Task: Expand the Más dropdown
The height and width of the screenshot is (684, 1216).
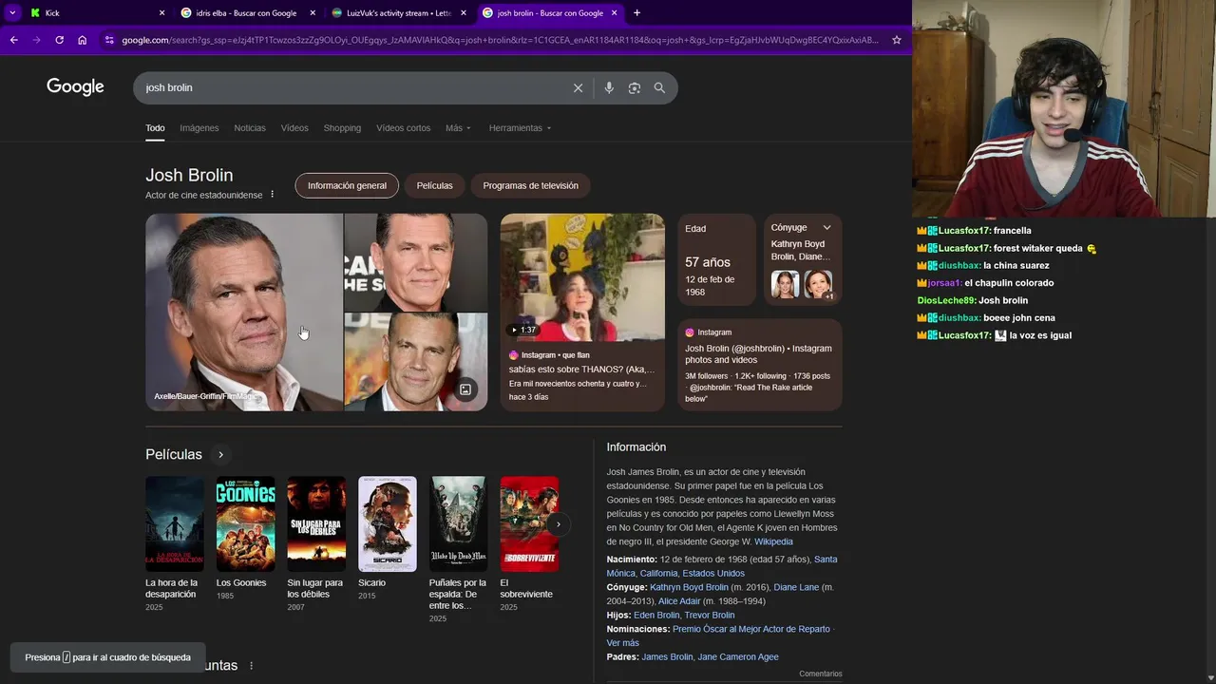Action: point(458,128)
